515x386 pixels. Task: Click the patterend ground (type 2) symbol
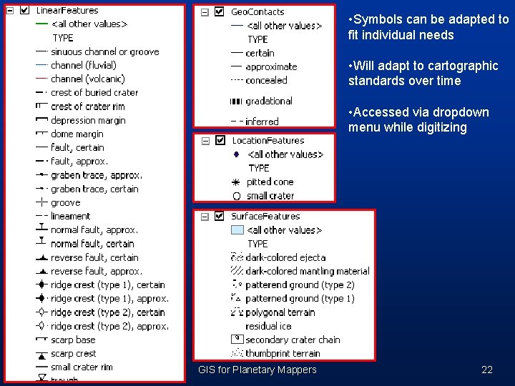[237, 284]
